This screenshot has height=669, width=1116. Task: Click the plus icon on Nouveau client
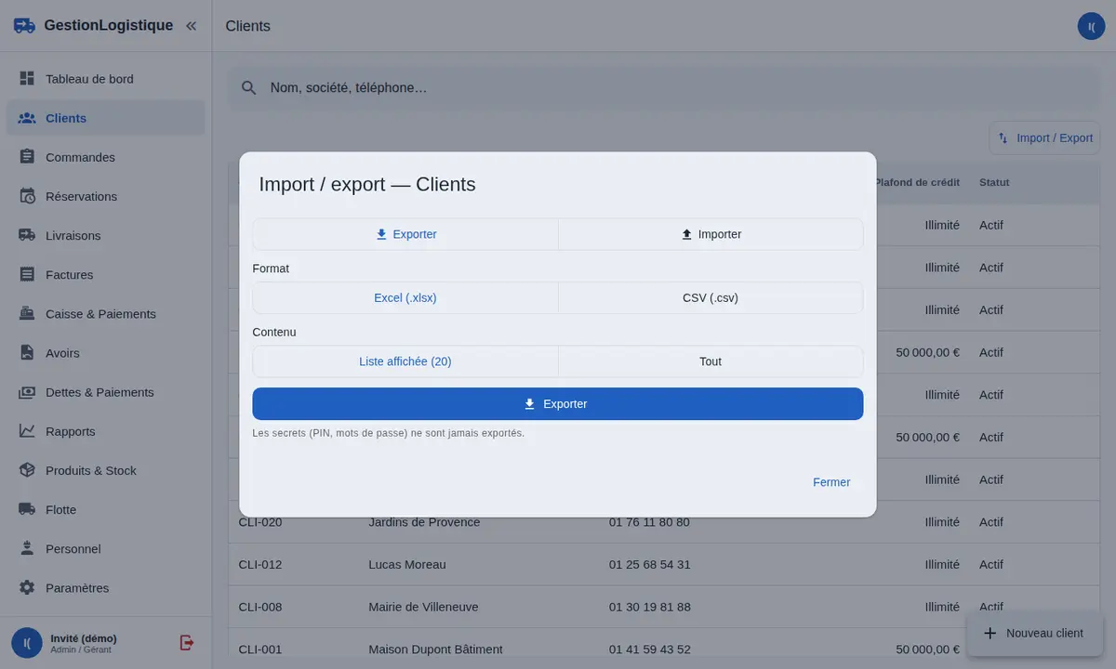(x=990, y=633)
